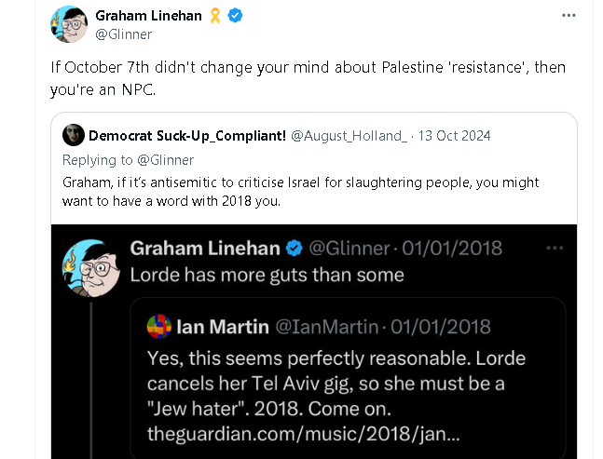Click Graham Linehan's profile avatar at top
The image size is (603, 459).
68,24
